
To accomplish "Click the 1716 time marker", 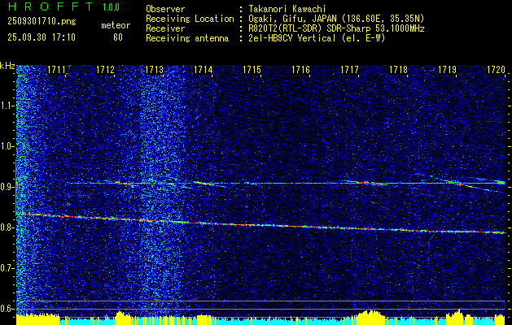I will pyautogui.click(x=300, y=70).
